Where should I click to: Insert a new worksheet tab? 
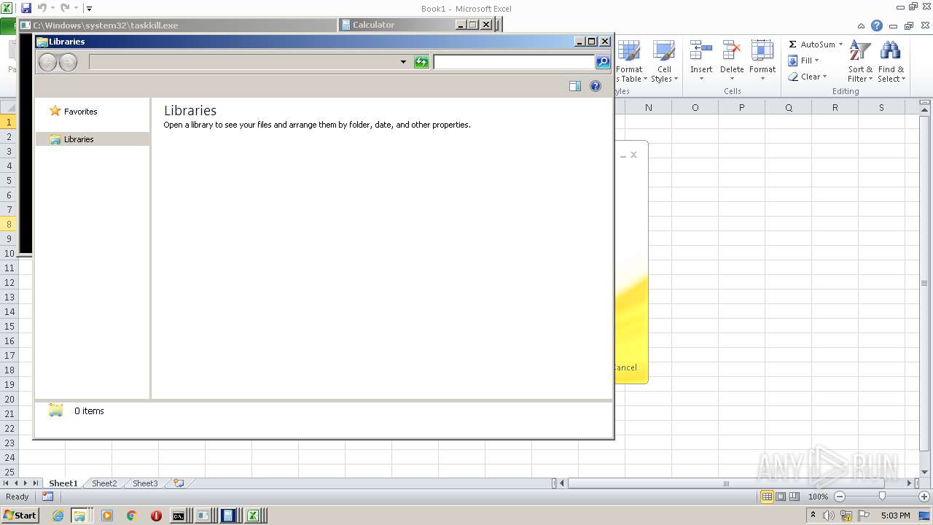[x=179, y=483]
